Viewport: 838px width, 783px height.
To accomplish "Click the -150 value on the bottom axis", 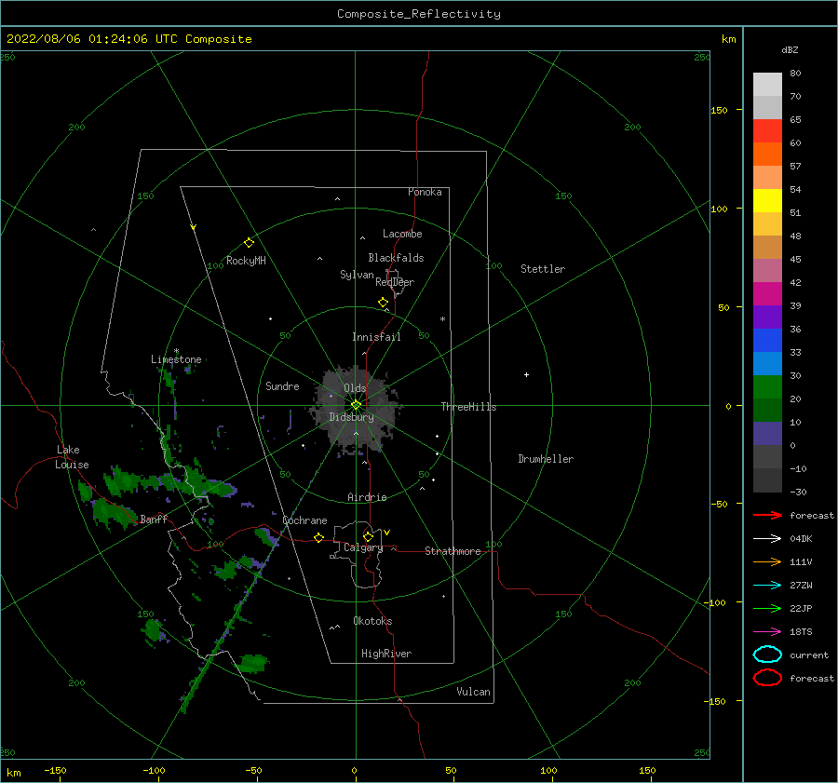I will 55,770.
